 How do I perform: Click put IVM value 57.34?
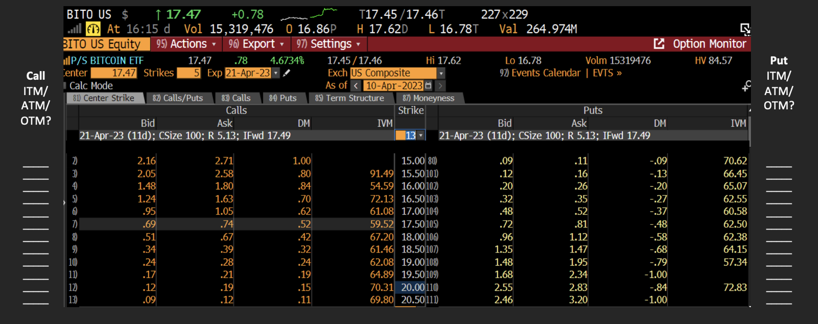[x=735, y=262]
